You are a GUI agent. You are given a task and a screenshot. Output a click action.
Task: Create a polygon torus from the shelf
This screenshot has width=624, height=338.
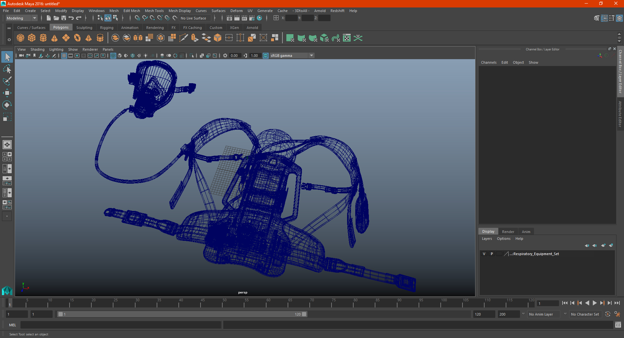77,38
